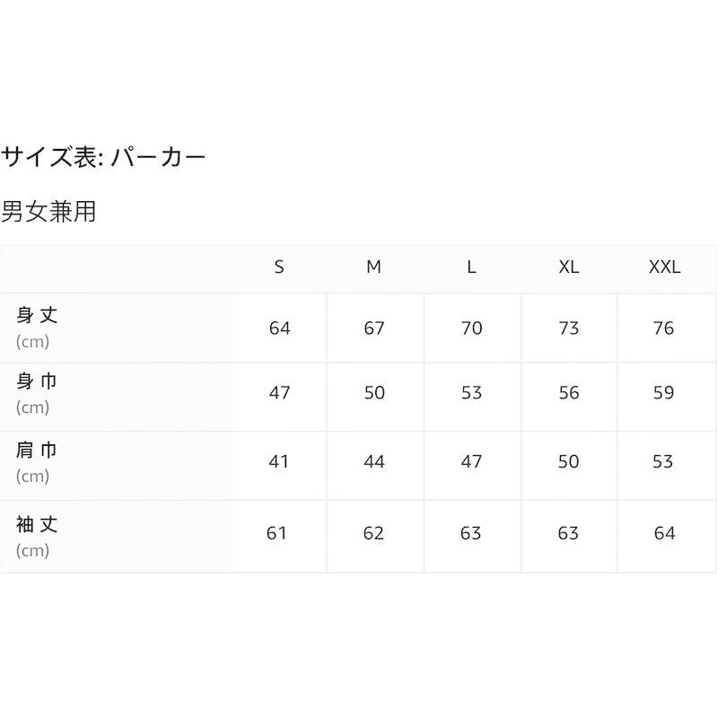718x718 pixels.
Task: Select the M size column header
Action: coord(374,267)
